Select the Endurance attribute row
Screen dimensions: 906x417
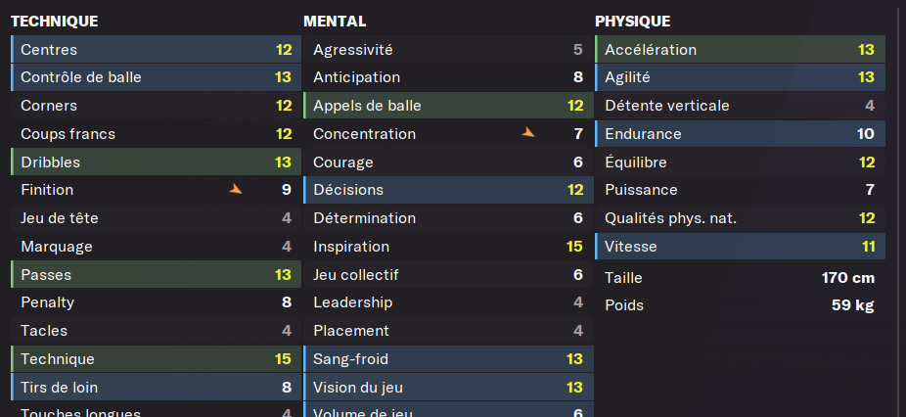(741, 134)
